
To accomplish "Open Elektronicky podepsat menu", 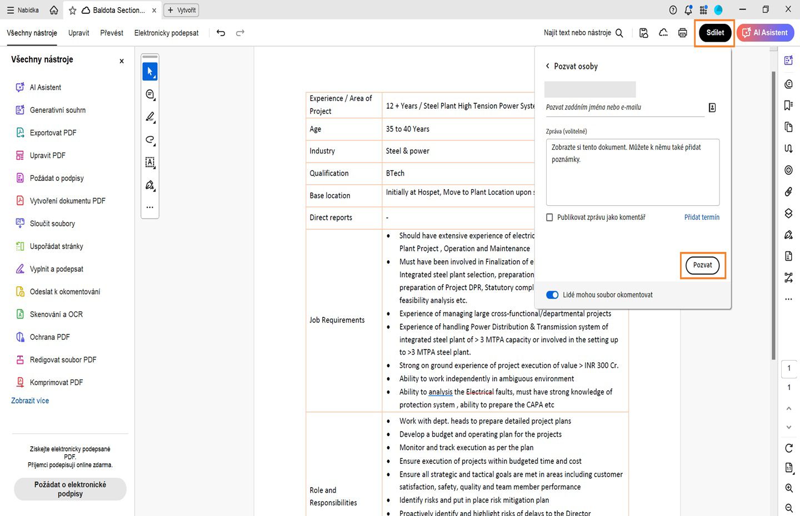I will tap(166, 33).
